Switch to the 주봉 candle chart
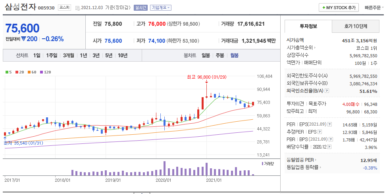Image resolution: width=385 pixels, height=194 pixels. 220,55
